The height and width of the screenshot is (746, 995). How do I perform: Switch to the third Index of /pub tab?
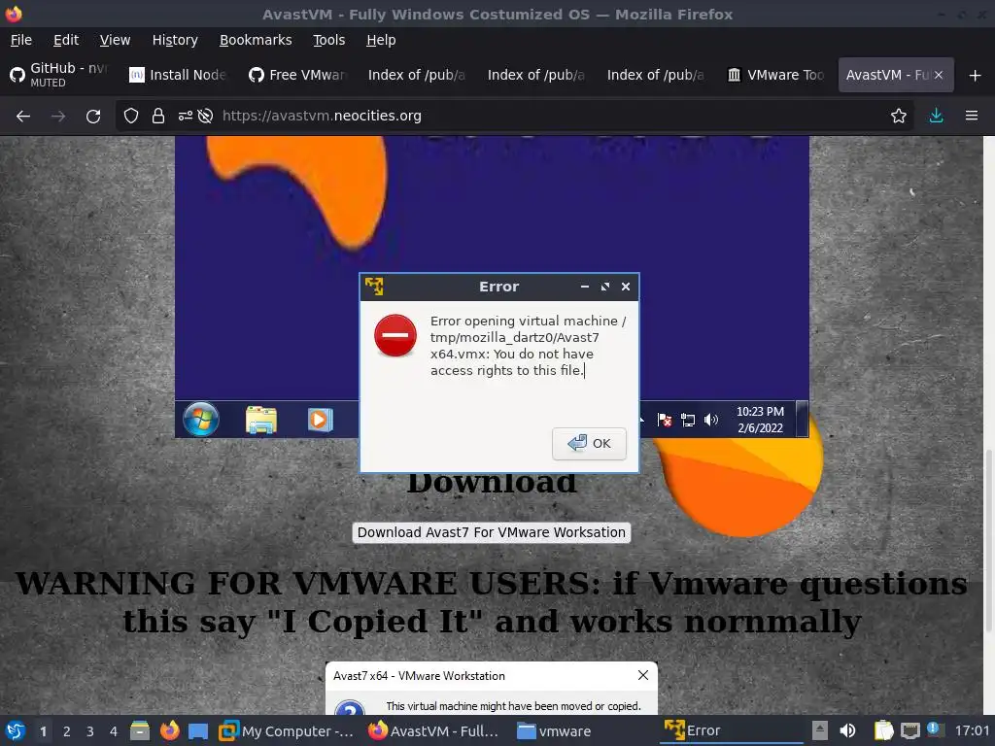click(x=656, y=75)
